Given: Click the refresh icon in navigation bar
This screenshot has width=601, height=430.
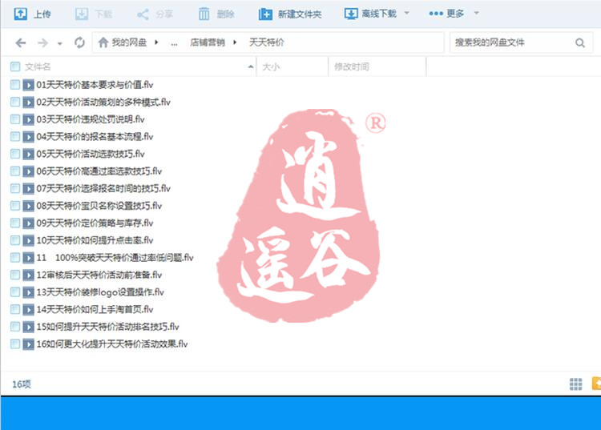Looking at the screenshot, I should point(79,42).
